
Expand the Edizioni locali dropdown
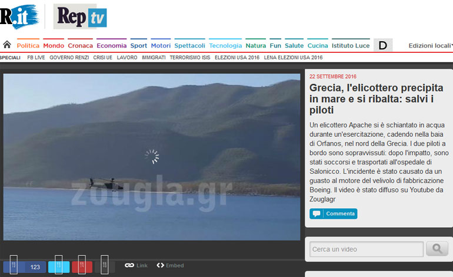point(431,46)
